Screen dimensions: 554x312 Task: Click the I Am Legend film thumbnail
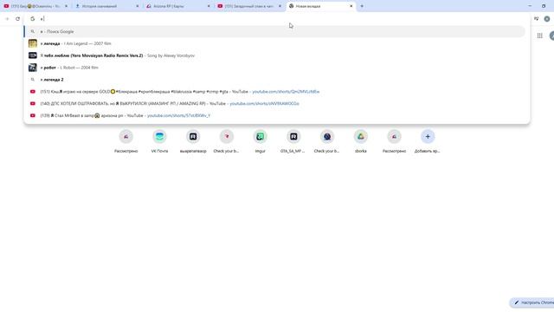point(33,43)
